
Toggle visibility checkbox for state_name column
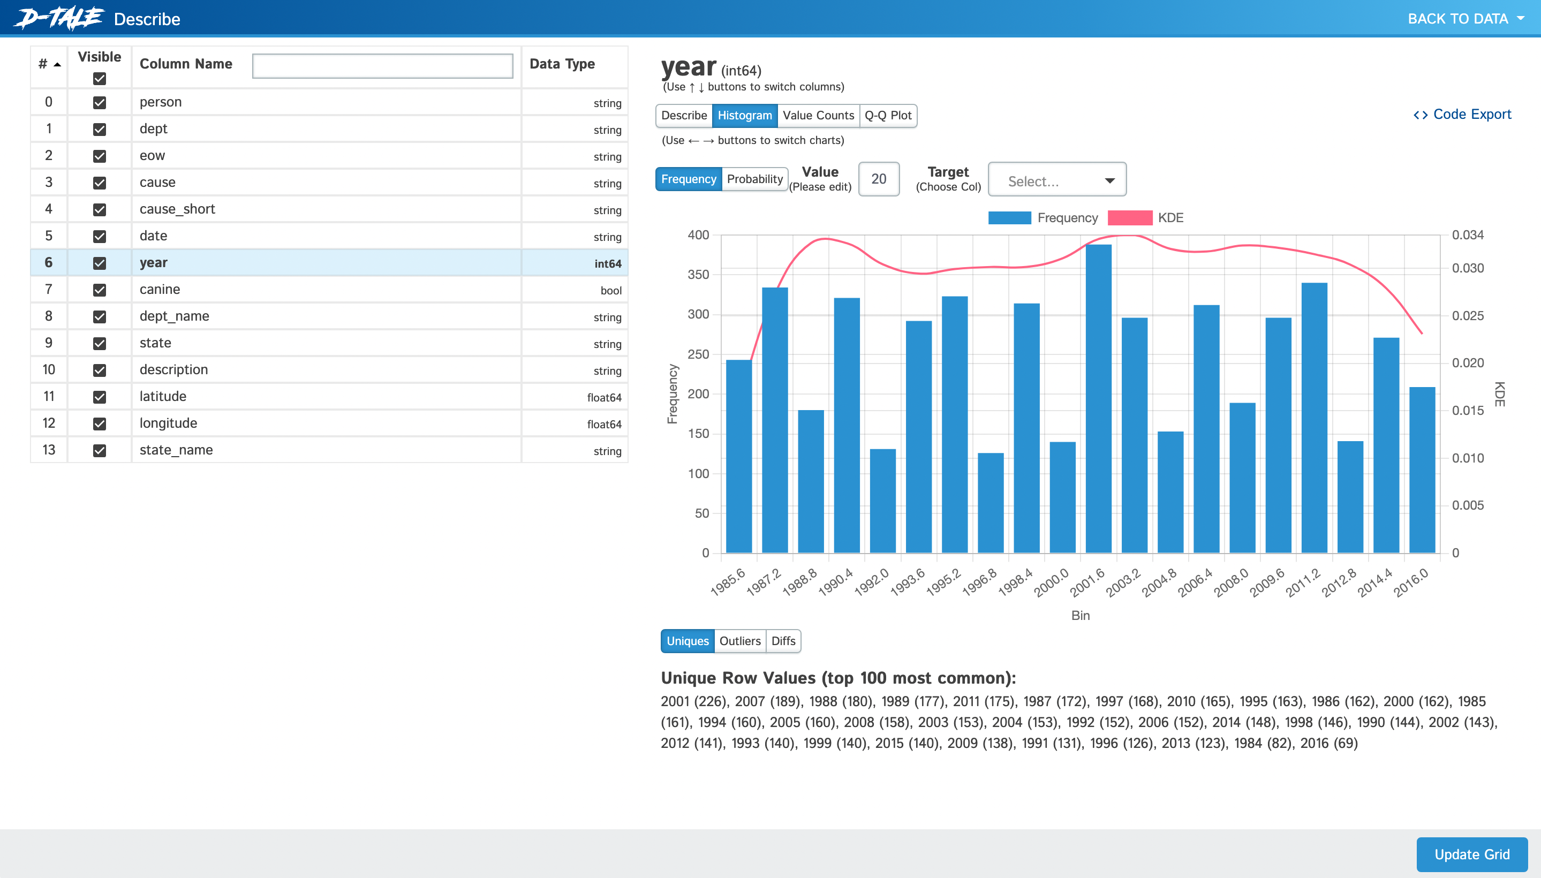coord(100,450)
